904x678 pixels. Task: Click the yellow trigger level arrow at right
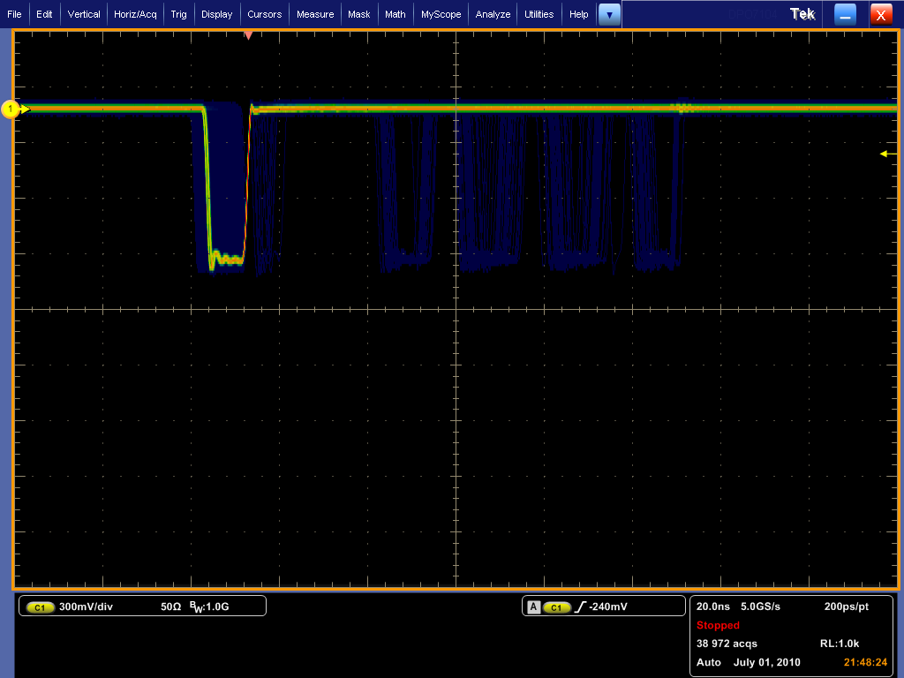pyautogui.click(x=888, y=154)
